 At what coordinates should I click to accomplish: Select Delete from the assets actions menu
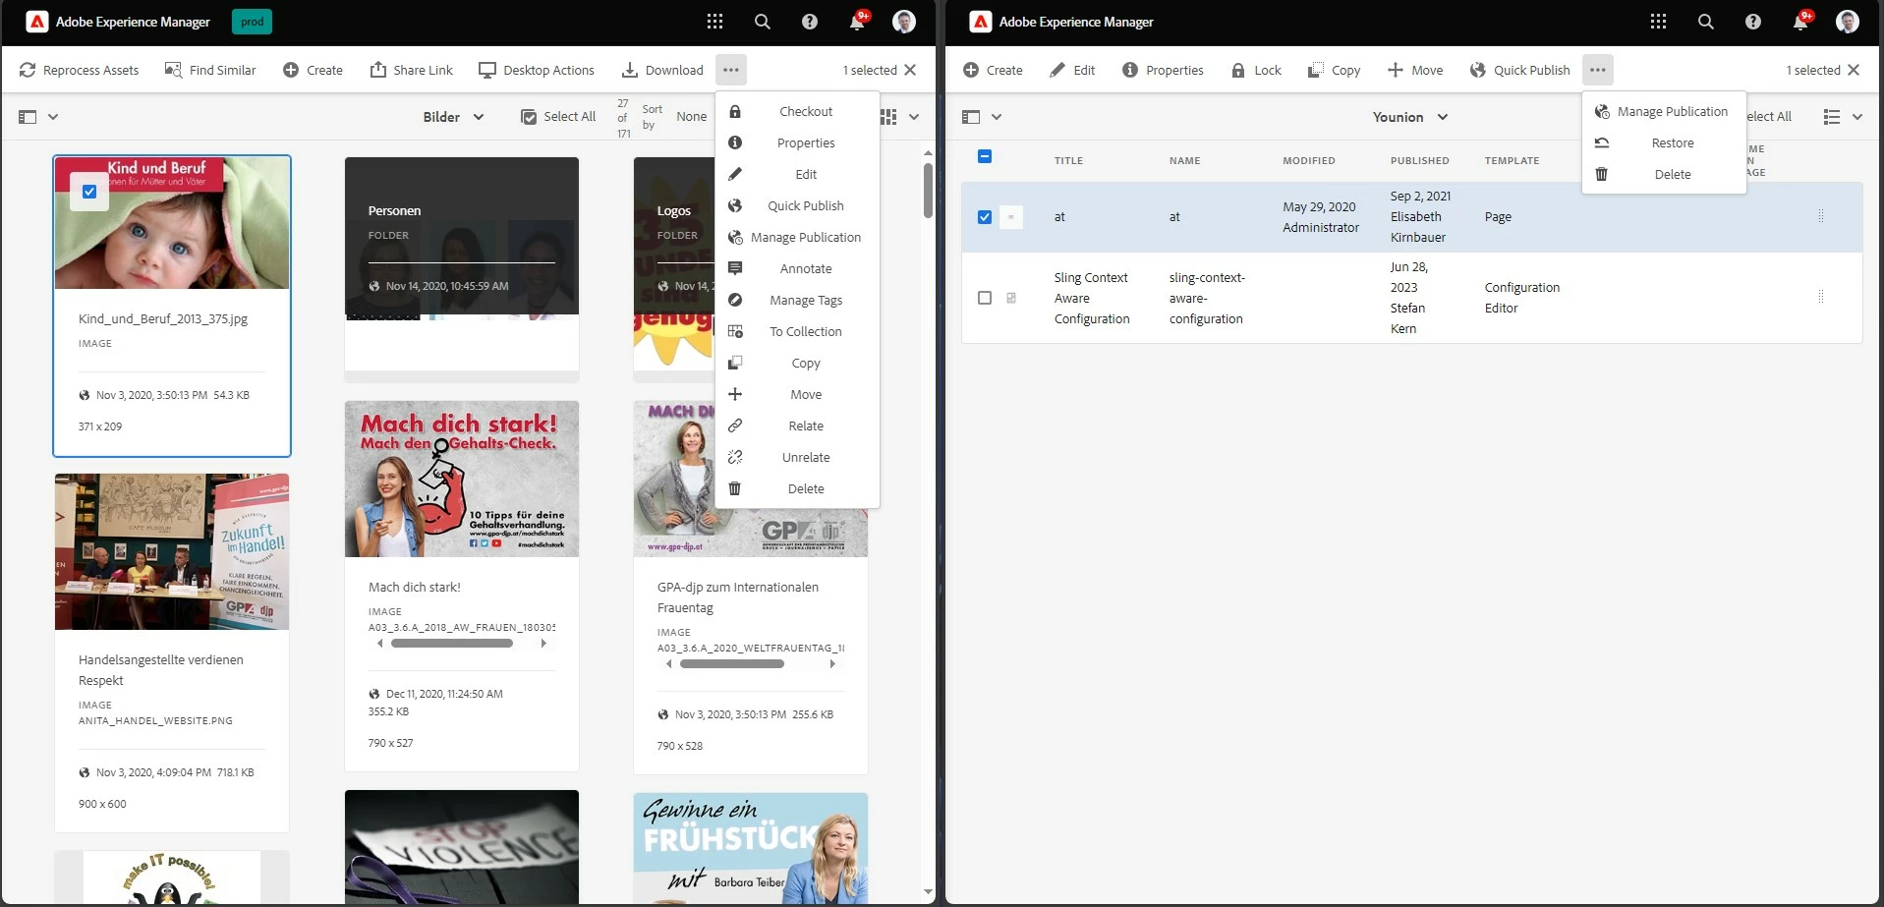tap(797, 489)
